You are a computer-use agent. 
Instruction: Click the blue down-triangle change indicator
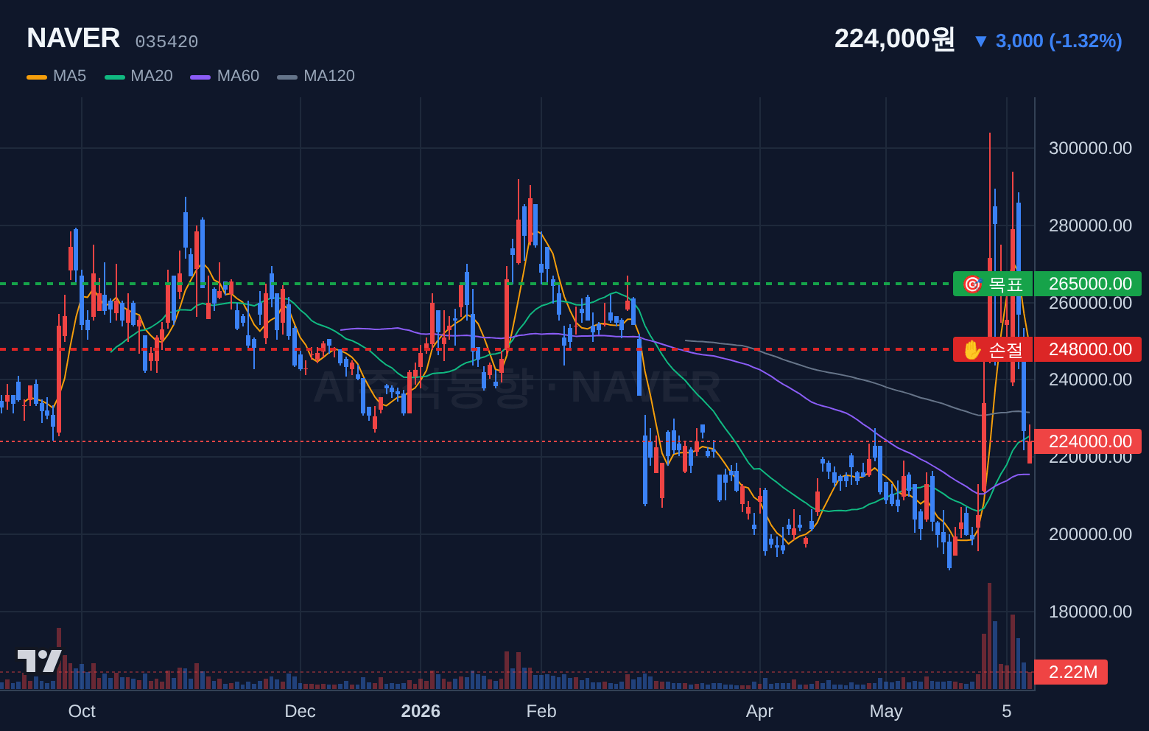pyautogui.click(x=980, y=41)
